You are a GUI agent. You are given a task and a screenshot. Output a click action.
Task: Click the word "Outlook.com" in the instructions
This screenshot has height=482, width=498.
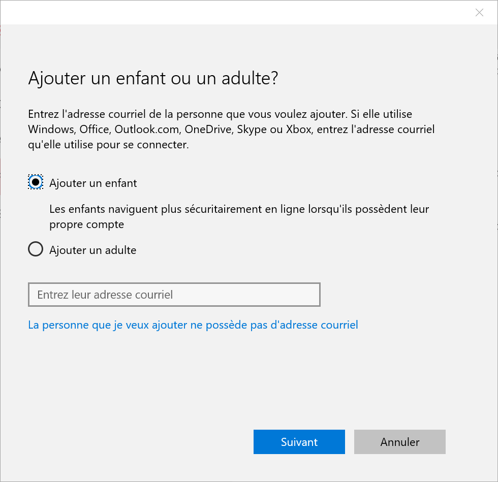[x=147, y=129]
